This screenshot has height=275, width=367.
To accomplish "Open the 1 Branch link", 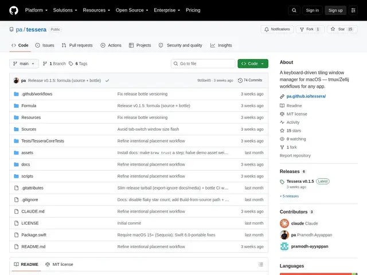I will click(x=54, y=64).
